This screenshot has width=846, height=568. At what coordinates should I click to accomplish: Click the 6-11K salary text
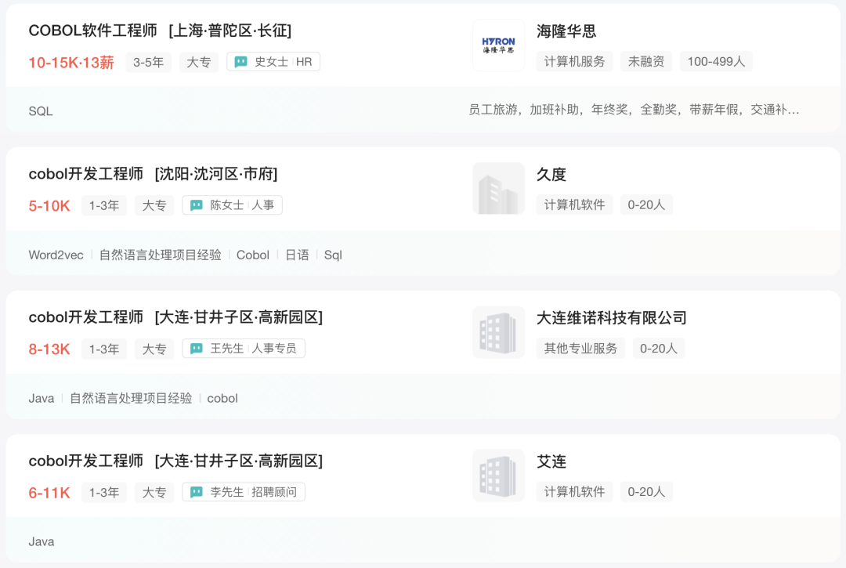coord(49,493)
